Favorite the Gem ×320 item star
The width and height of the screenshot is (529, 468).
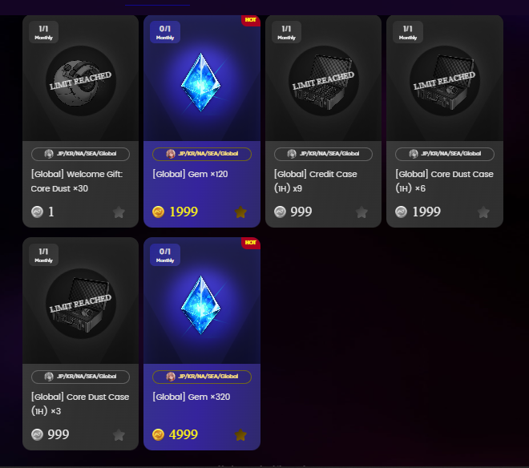click(x=240, y=435)
